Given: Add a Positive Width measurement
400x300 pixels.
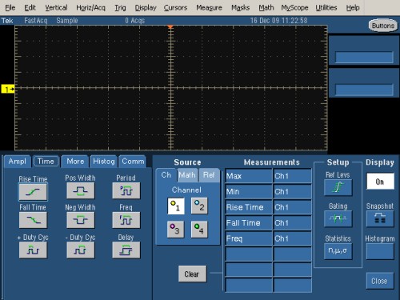Looking at the screenshot, I should 80,190.
